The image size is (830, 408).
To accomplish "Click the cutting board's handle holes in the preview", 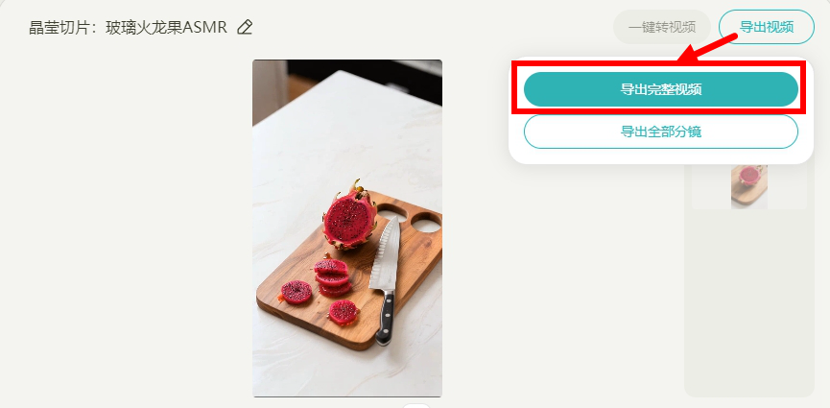I will click(x=409, y=218).
